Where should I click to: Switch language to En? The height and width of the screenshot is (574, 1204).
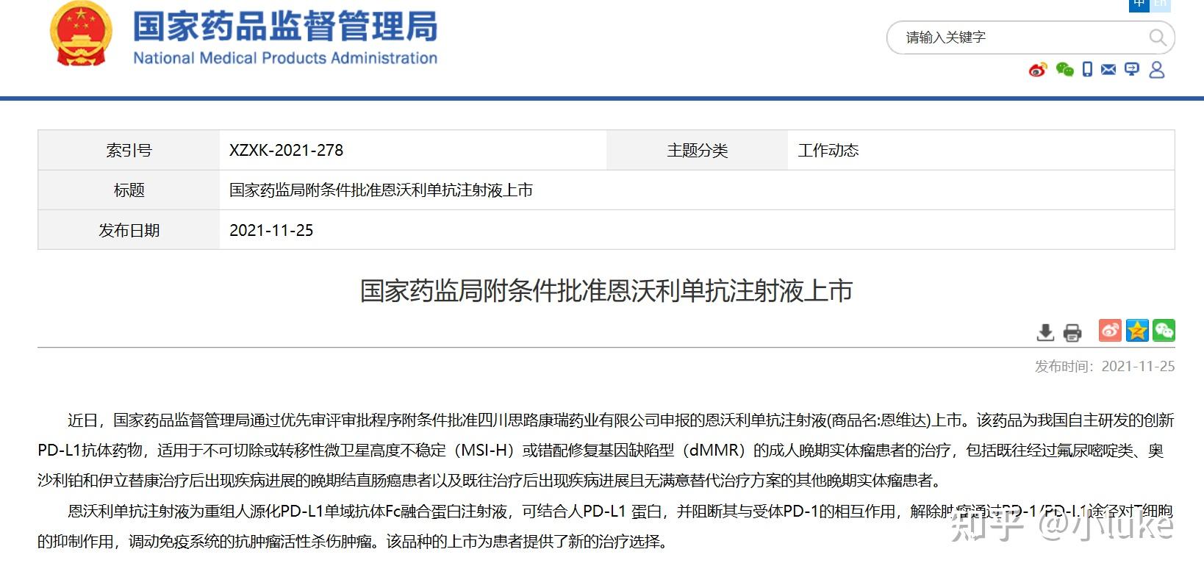1159,4
